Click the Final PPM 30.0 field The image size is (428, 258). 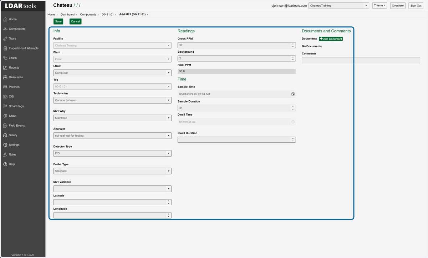coord(236,71)
